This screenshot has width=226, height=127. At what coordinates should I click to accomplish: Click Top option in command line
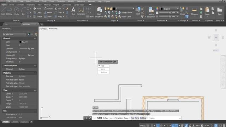132,118
